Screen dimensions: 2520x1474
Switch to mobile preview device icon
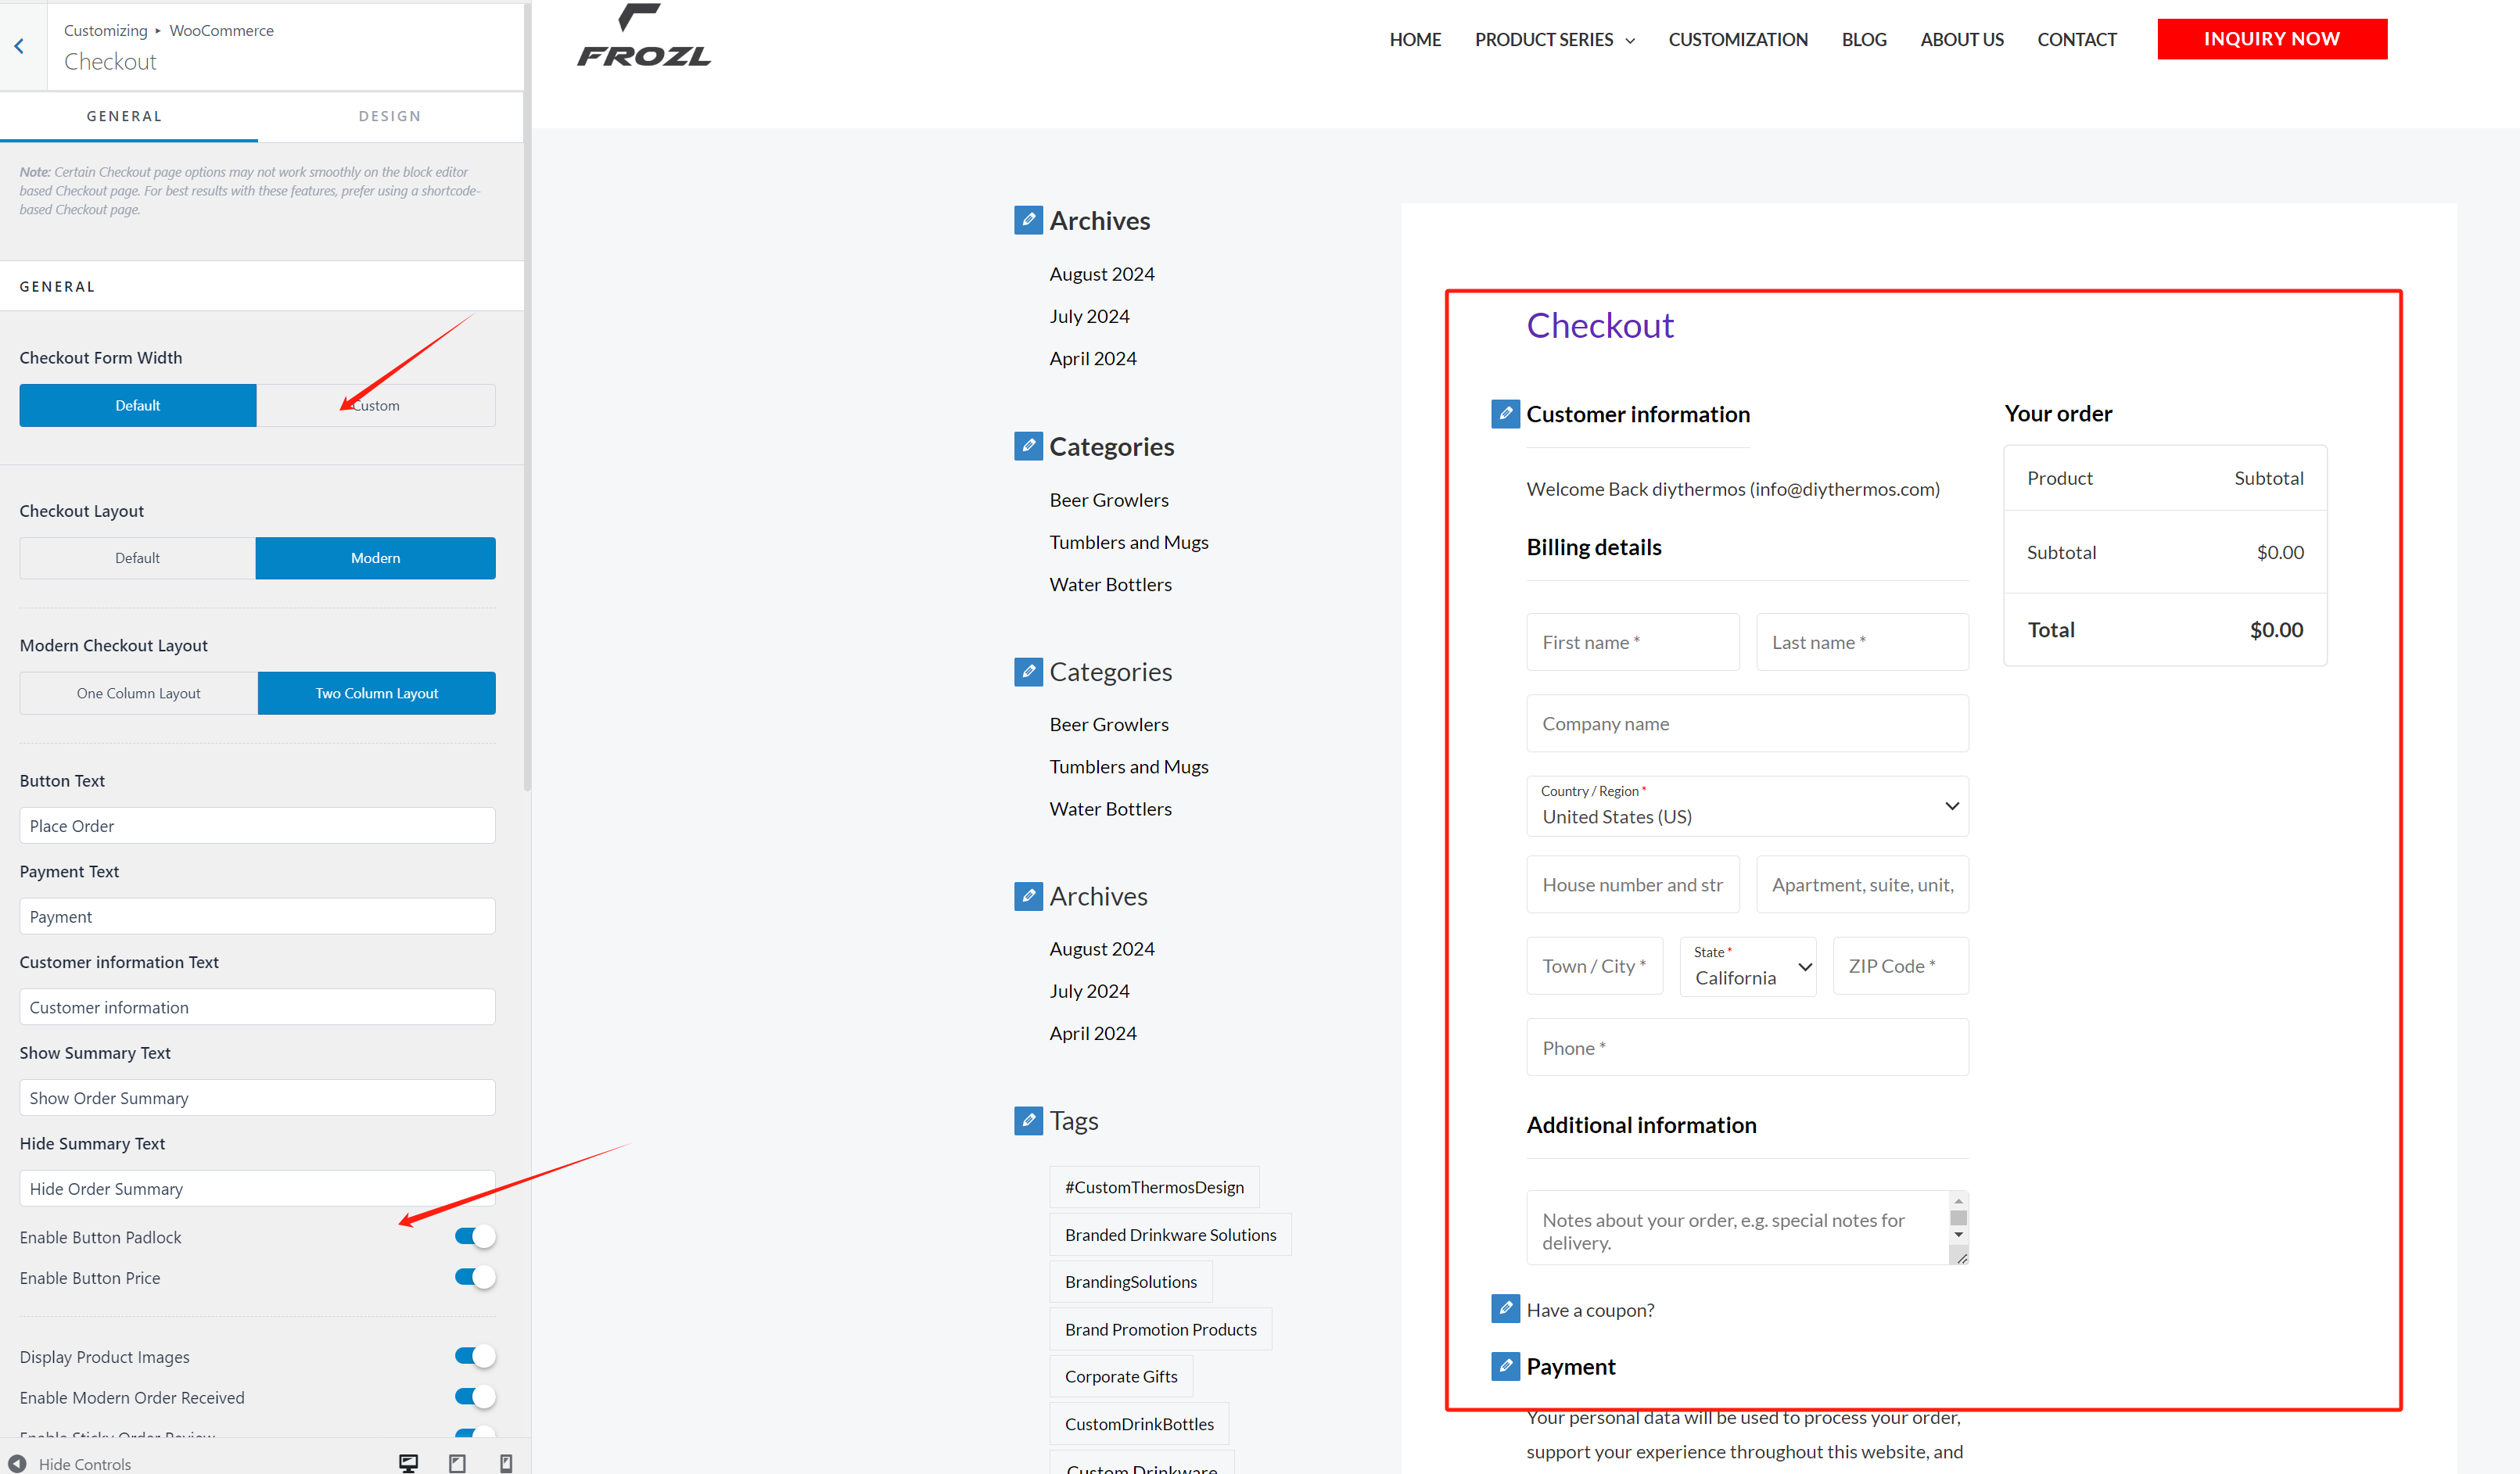point(506,1463)
